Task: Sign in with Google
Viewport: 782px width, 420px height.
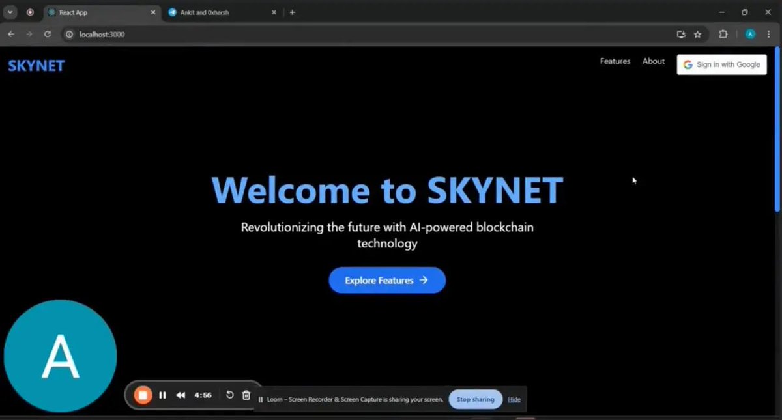Action: point(722,64)
